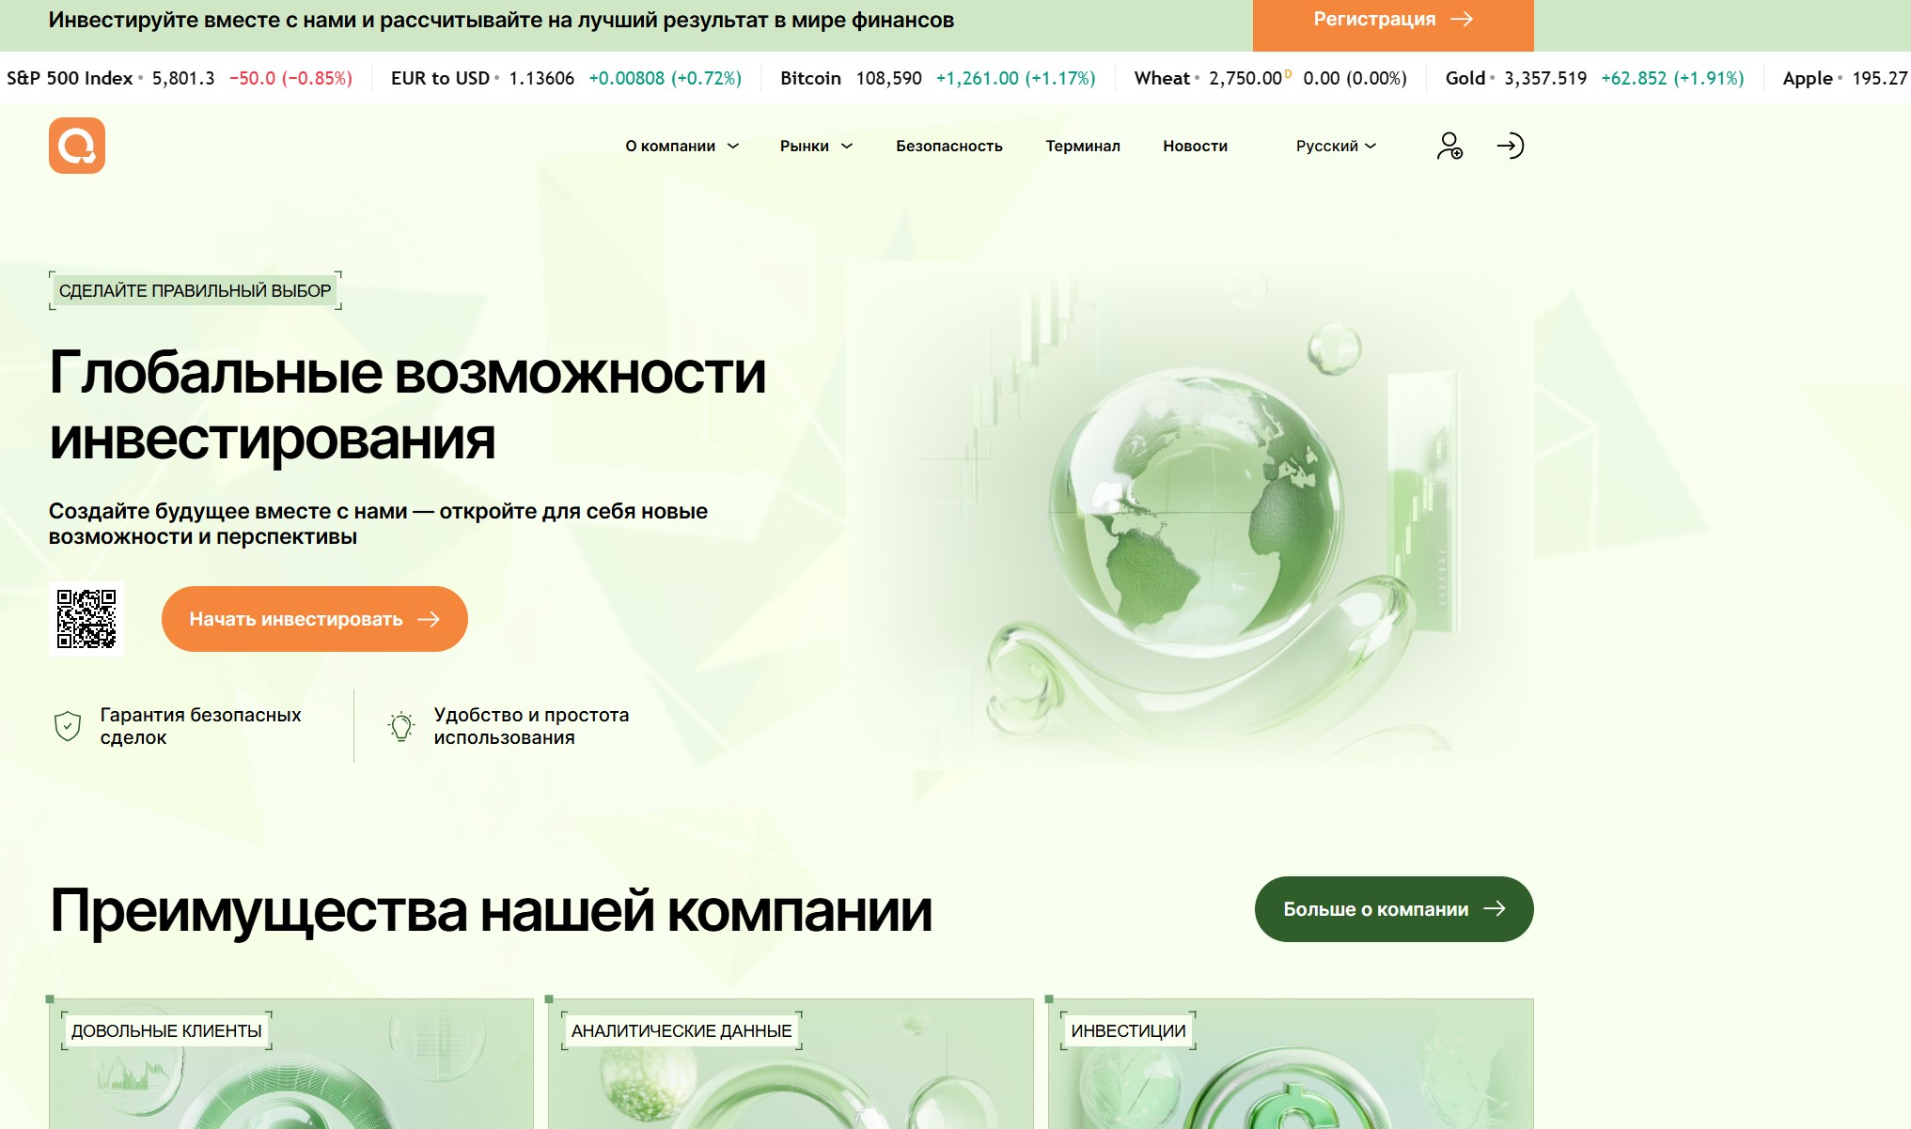1911x1129 pixels.
Task: Expand the Рынки dropdown menu
Action: point(816,146)
